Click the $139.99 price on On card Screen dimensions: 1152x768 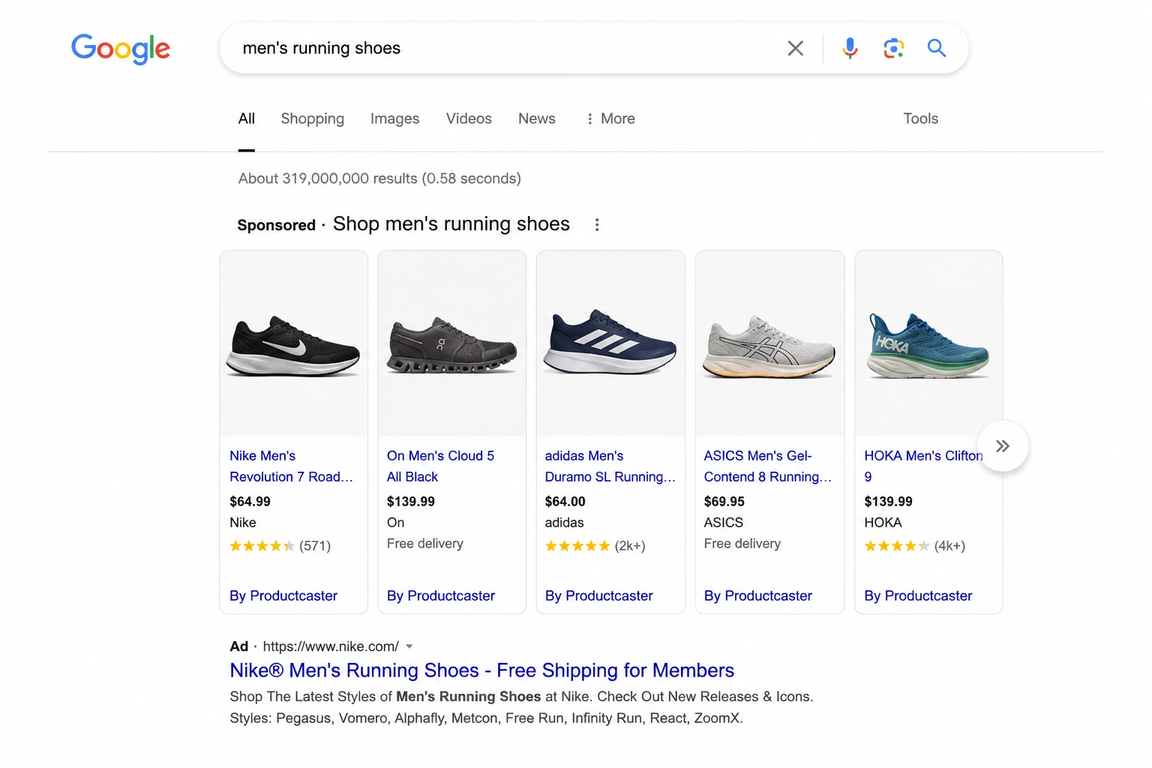pos(411,502)
